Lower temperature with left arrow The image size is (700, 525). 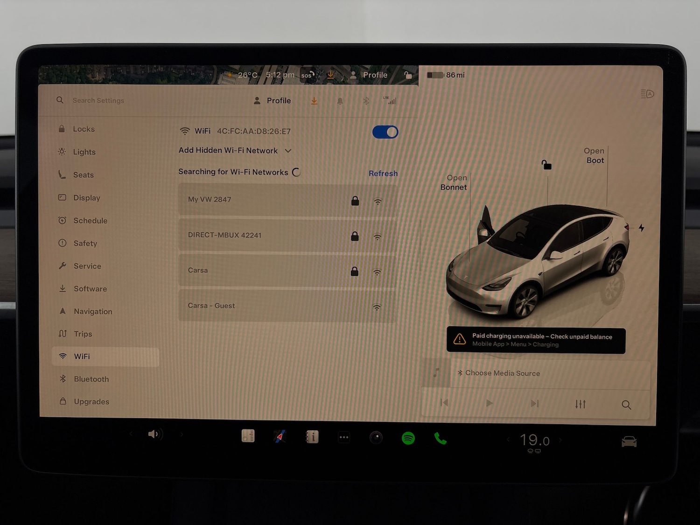[x=508, y=439]
